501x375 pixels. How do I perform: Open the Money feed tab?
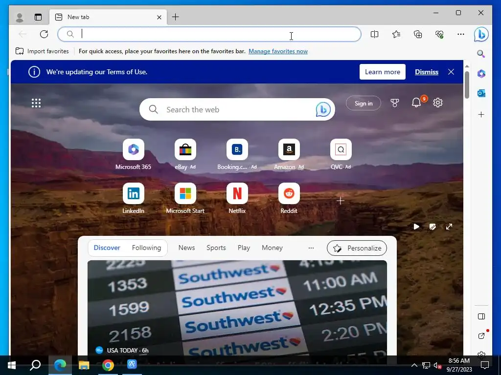272,248
